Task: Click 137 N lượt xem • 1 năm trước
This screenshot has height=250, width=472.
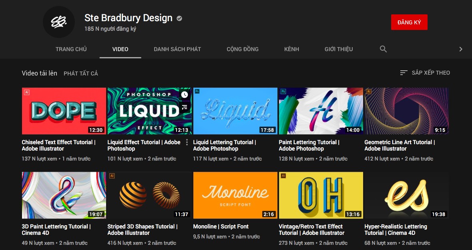Action: [56, 159]
